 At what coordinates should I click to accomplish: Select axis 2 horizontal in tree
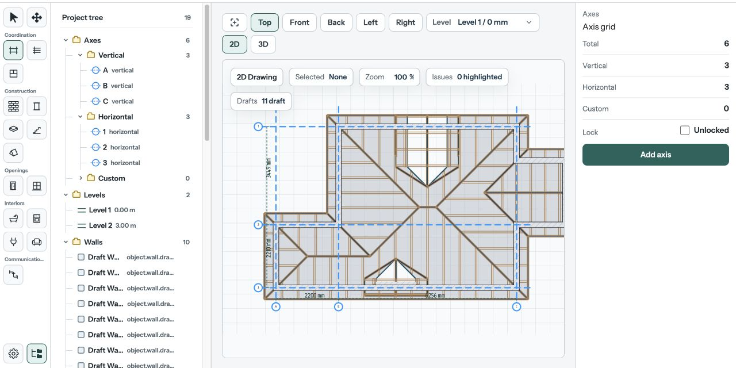(x=121, y=147)
